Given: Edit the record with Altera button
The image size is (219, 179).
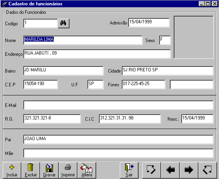Looking at the screenshot, I should pyautogui.click(x=87, y=170).
